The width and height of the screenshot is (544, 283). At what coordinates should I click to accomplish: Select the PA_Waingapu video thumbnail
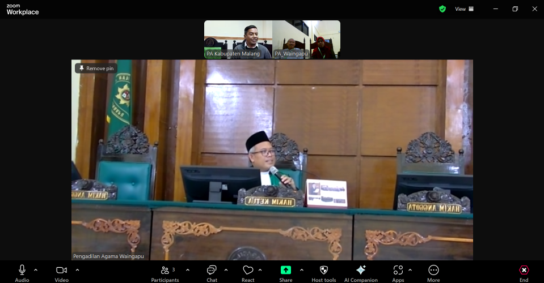coord(306,40)
